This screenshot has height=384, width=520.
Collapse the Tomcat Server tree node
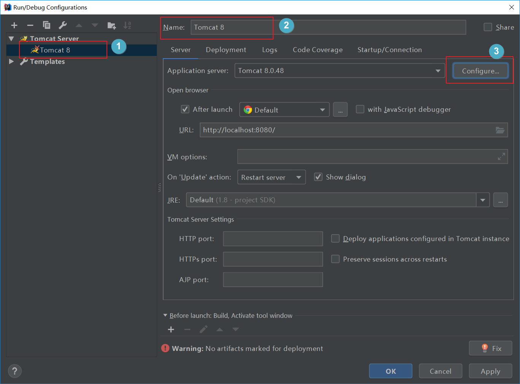pyautogui.click(x=11, y=39)
